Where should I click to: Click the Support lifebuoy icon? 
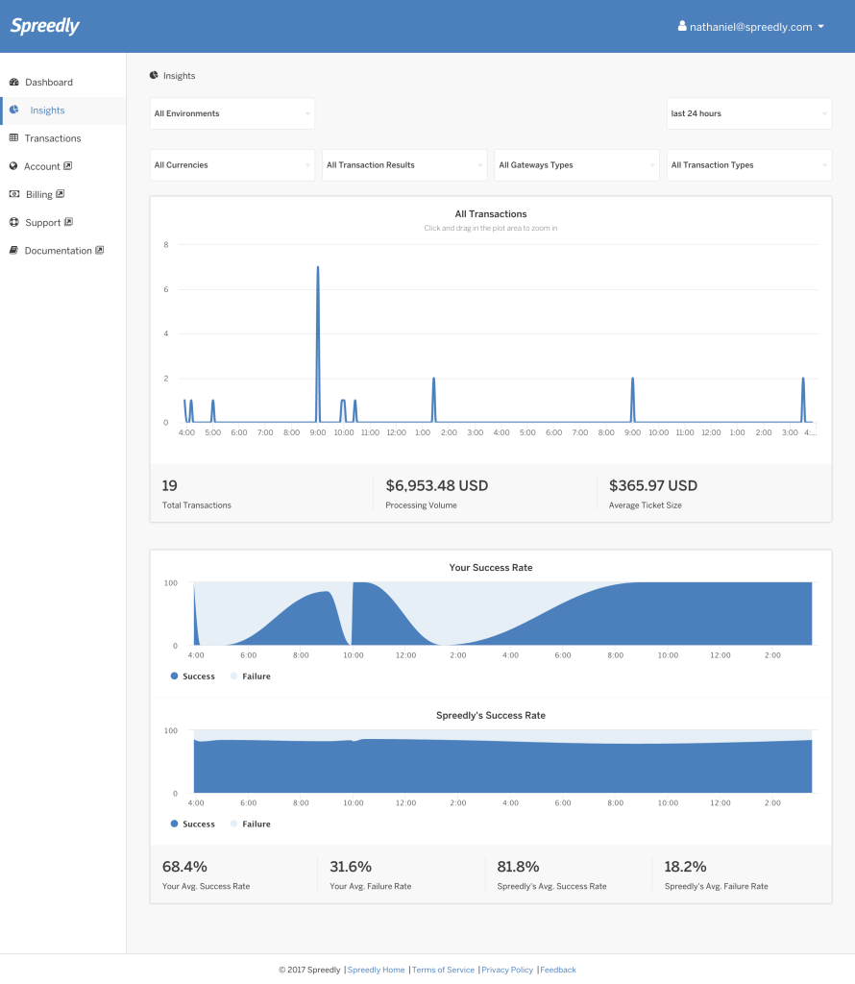coord(14,223)
